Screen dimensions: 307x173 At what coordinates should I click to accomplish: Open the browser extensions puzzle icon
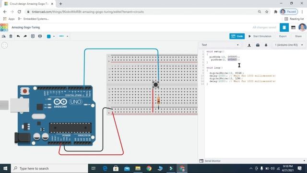[276, 12]
